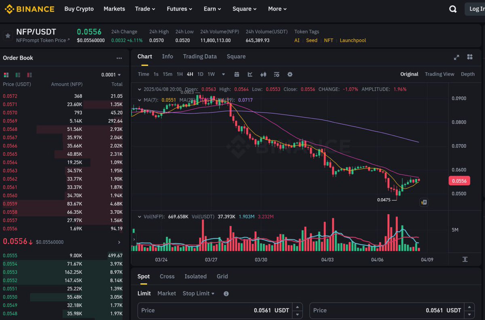Click the Seed token tag

(312, 40)
